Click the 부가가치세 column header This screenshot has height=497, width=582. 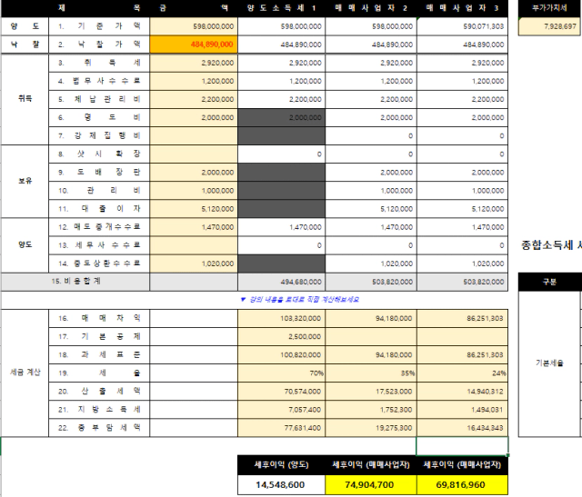[x=549, y=8]
